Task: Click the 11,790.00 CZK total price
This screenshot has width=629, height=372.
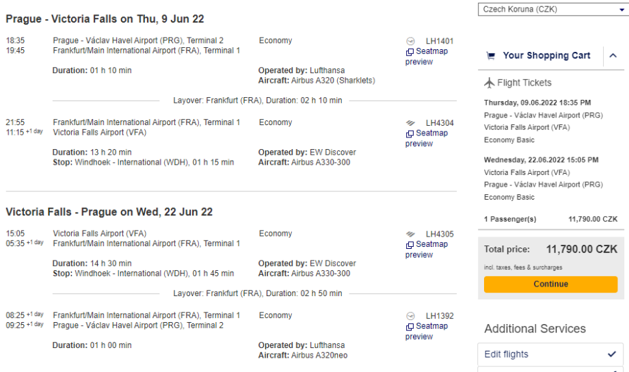Action: [x=581, y=250]
